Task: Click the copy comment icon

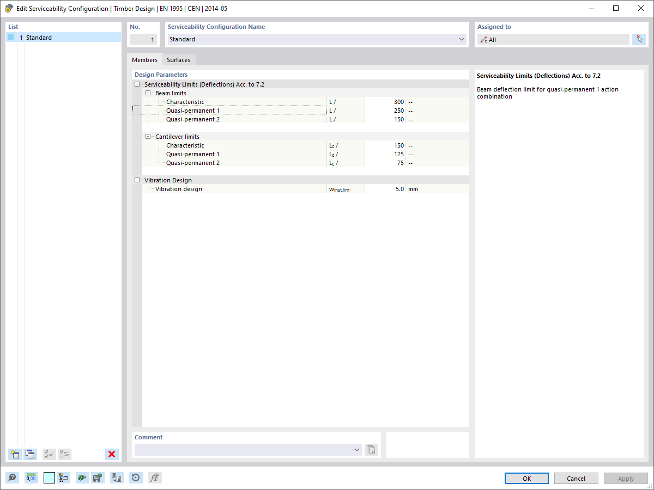Action: point(371,450)
